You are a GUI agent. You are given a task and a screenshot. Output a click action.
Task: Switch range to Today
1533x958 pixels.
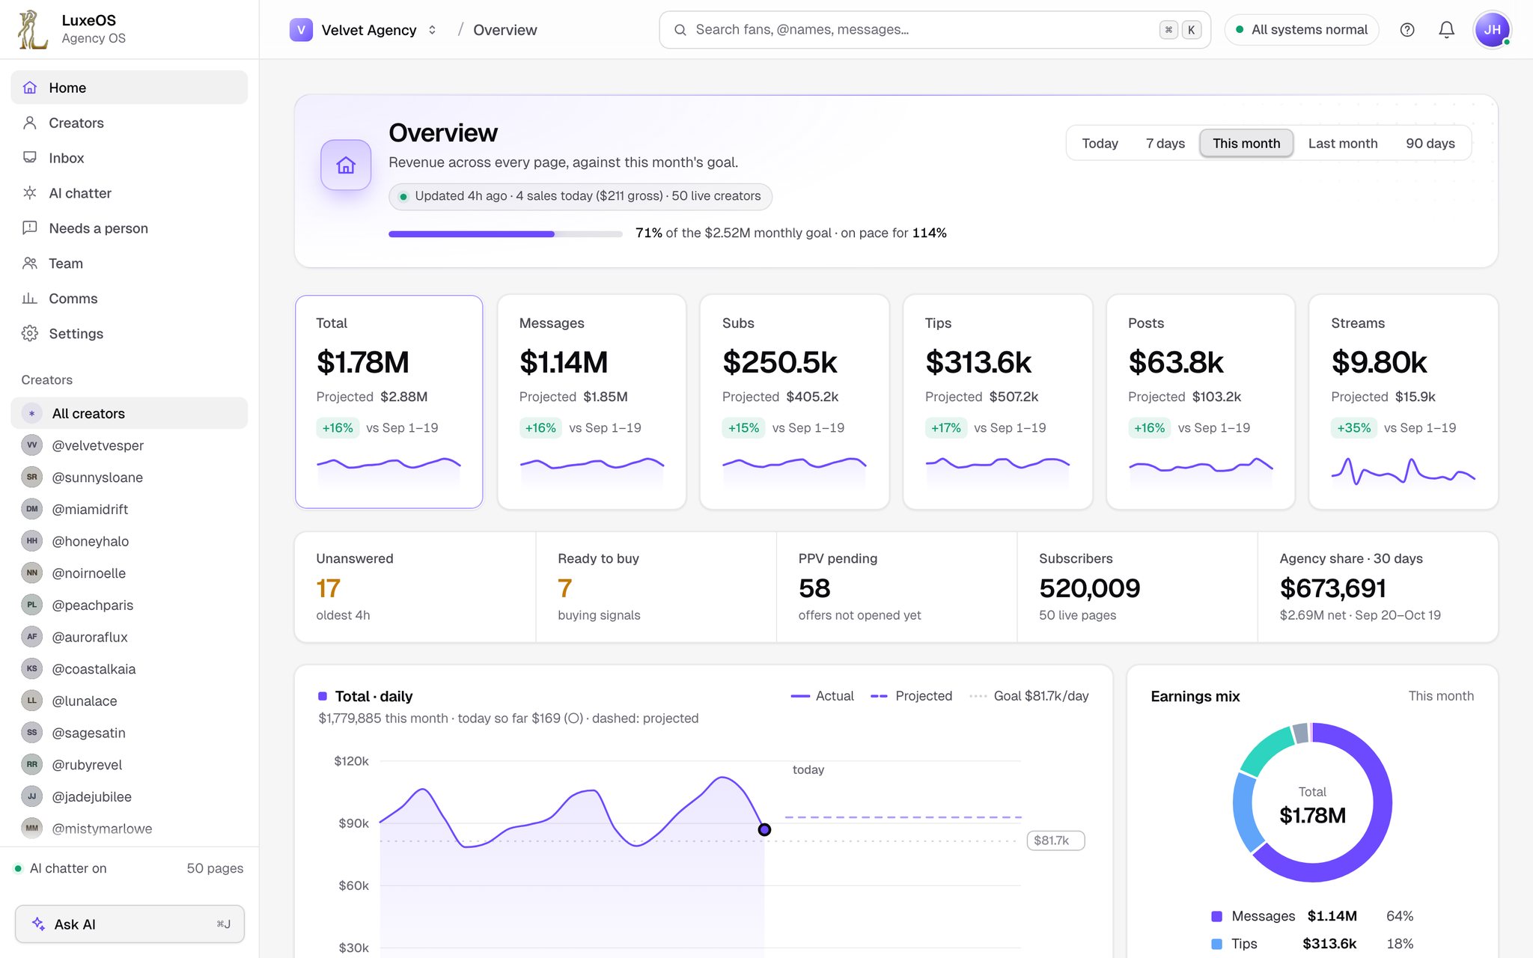[x=1100, y=143]
